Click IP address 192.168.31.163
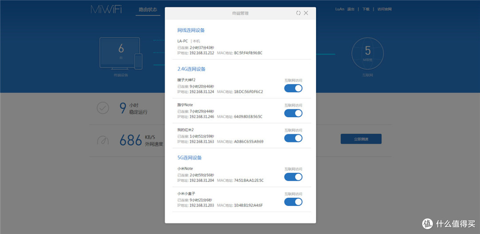Screen dimensions: 480x234 (202, 142)
